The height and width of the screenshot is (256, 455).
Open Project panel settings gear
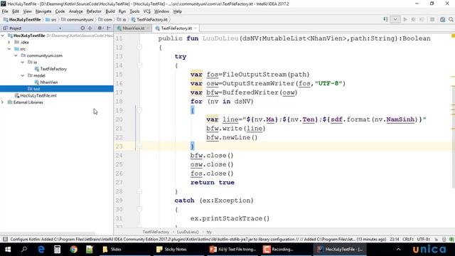[100, 28]
